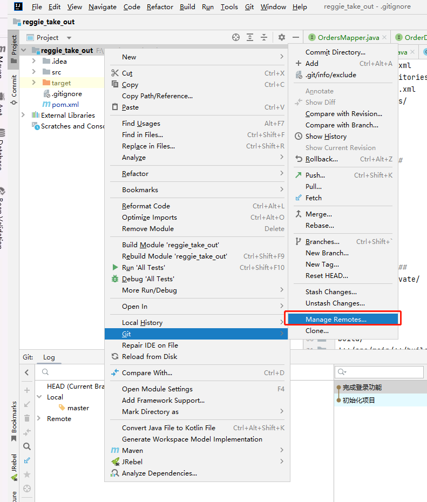This screenshot has width=427, height=502.
Task: Open the Build menu
Action: [187, 6]
